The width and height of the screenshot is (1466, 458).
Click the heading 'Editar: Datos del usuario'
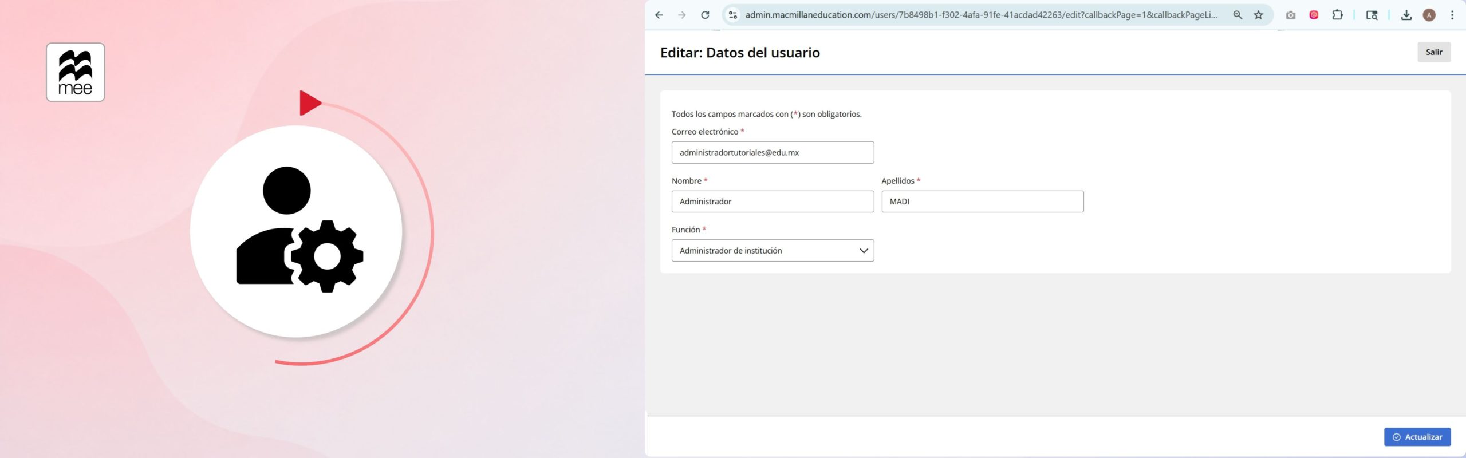(740, 53)
